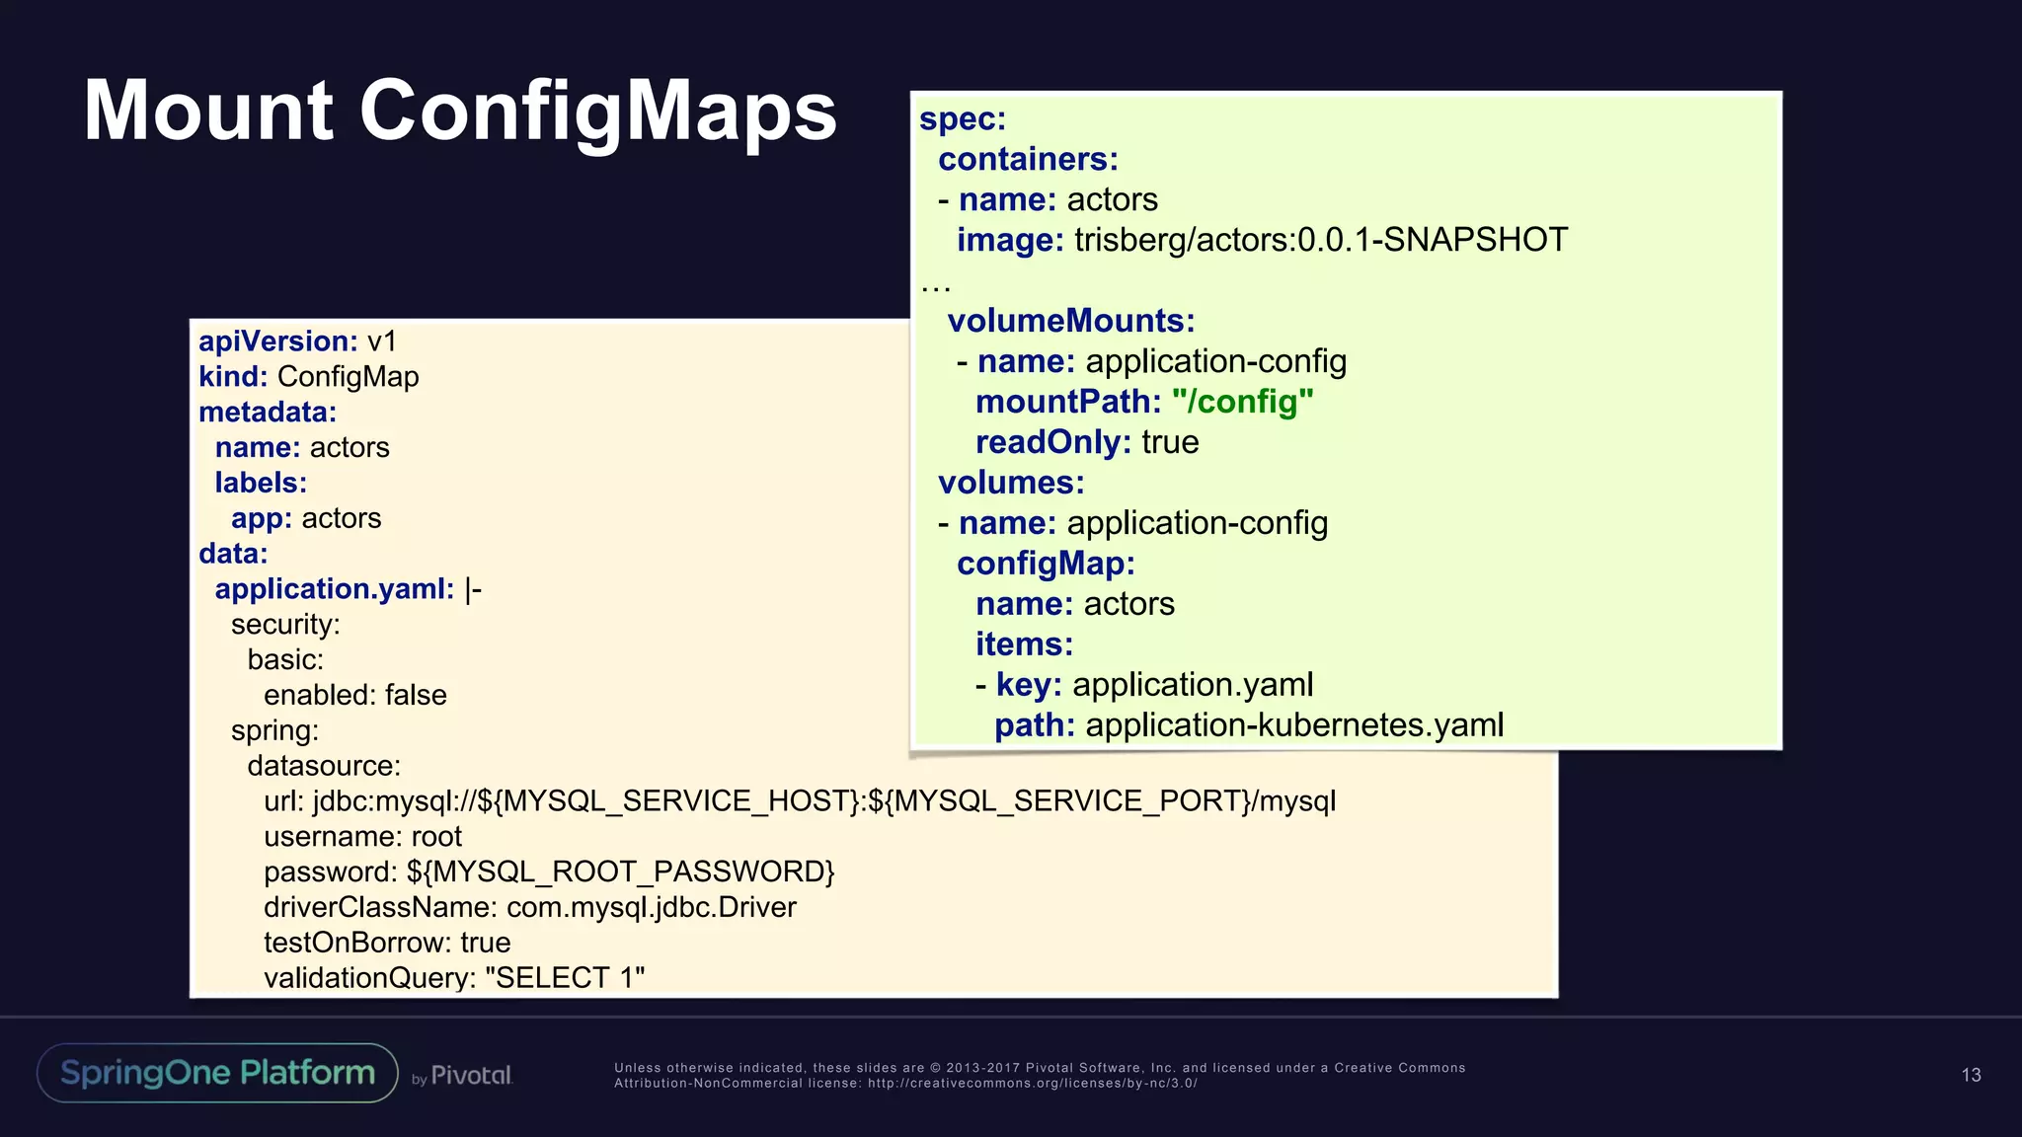Click the trisberg/actors image name text
The width and height of the screenshot is (2022, 1137).
(x=1320, y=240)
